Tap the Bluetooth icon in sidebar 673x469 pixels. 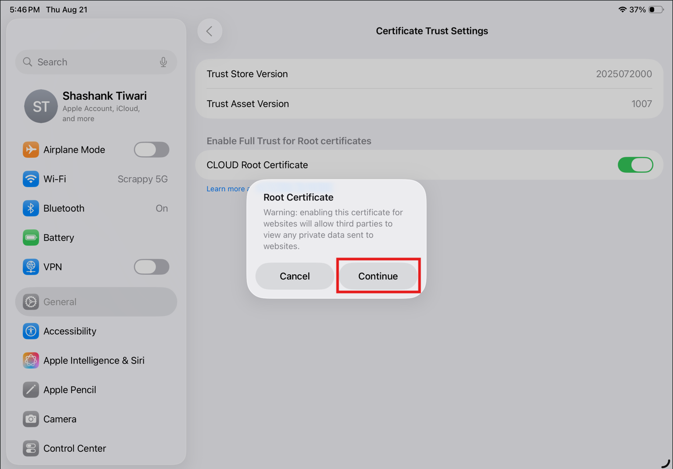[31, 208]
